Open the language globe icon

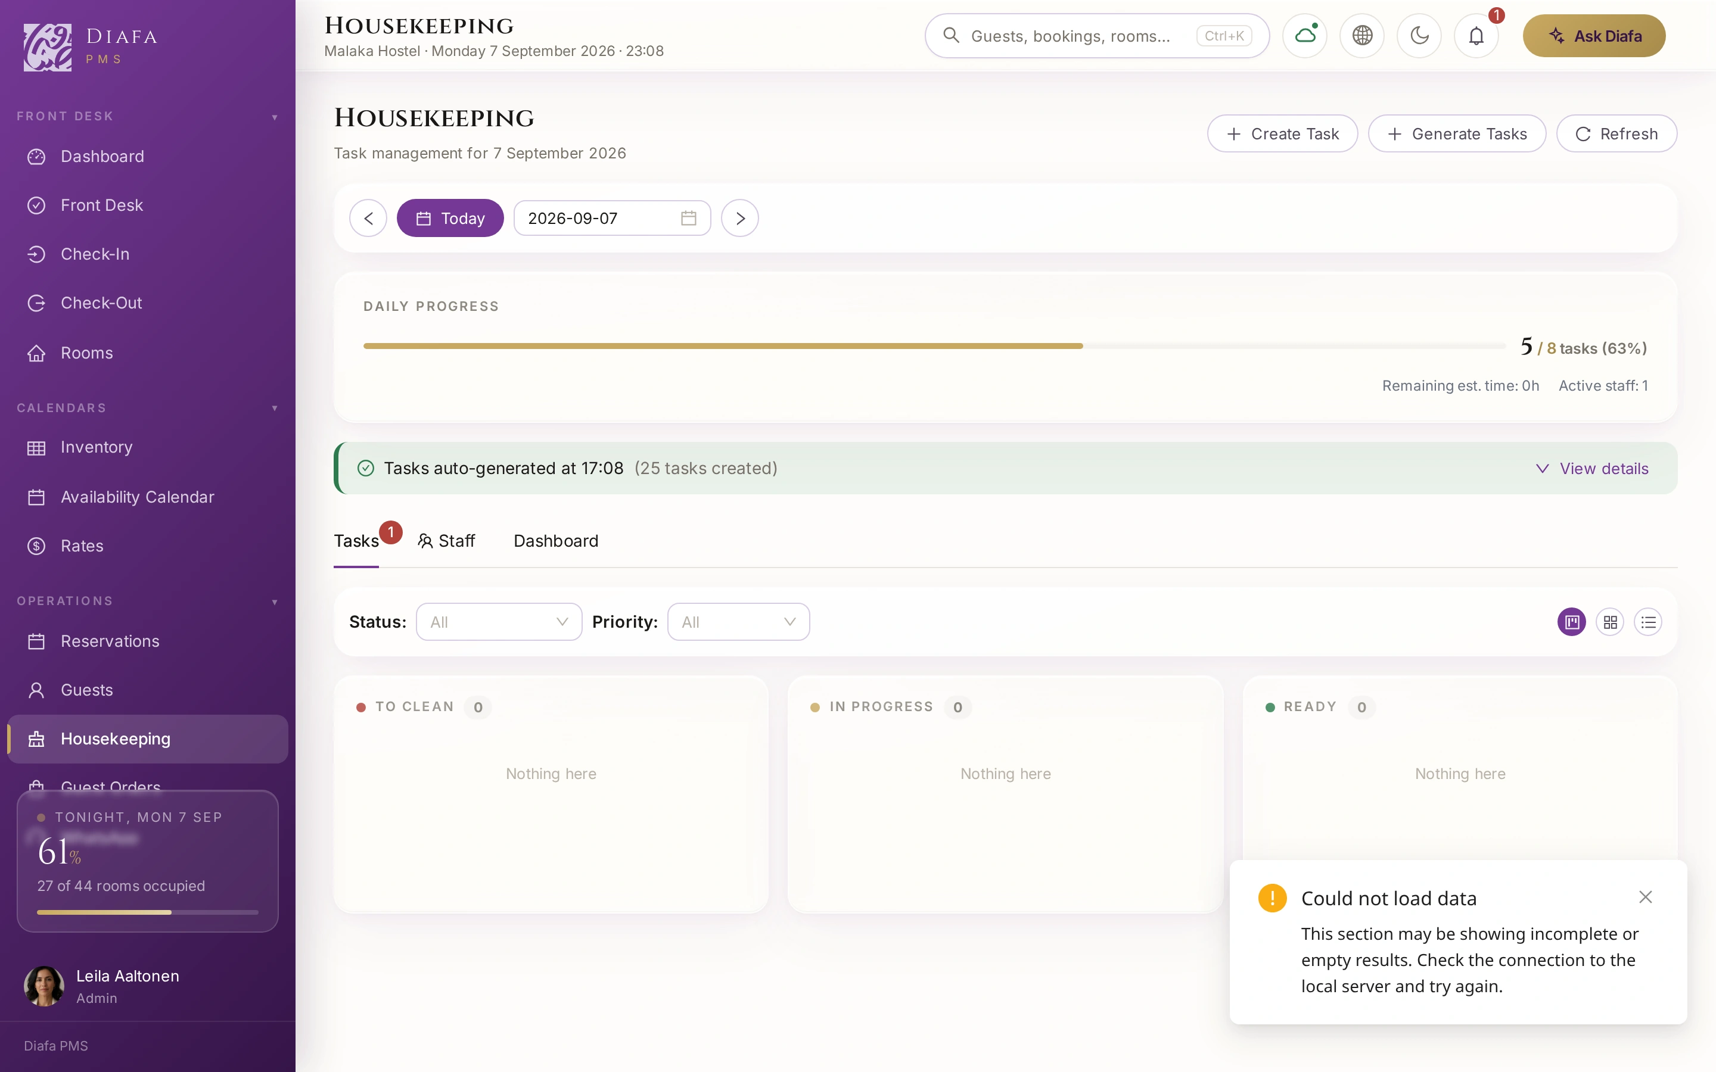[1362, 36]
